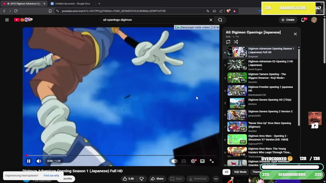Click the Brave Rewards triangle icon
The width and height of the screenshot is (326, 183).
[x=234, y=11]
